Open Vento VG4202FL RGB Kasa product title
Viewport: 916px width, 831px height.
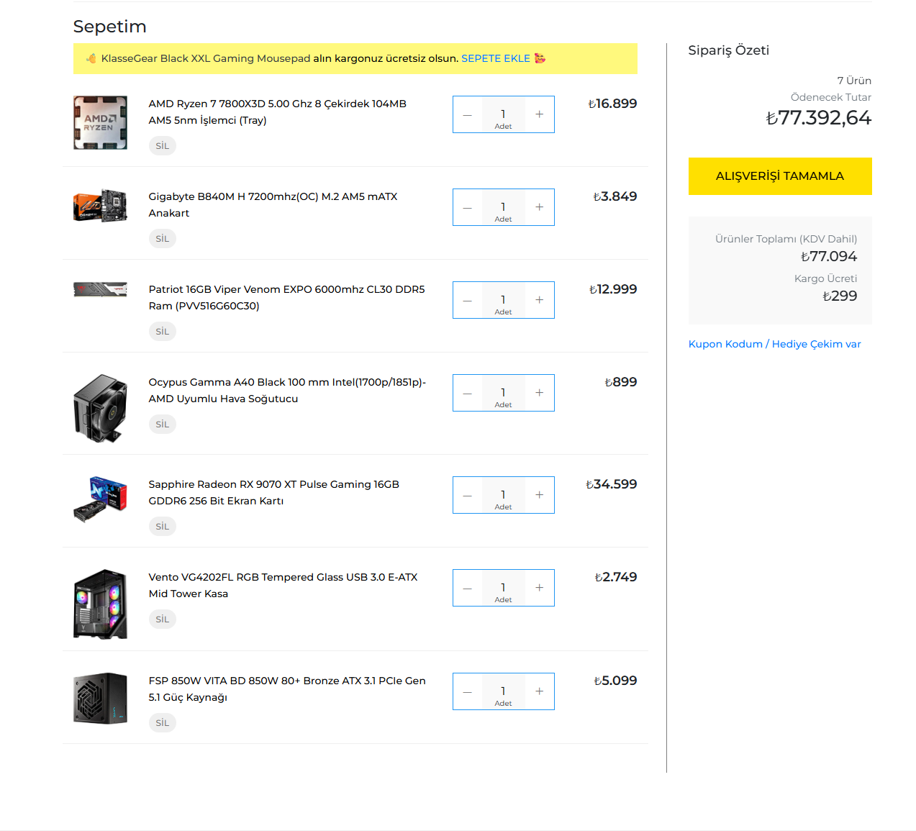tap(283, 586)
